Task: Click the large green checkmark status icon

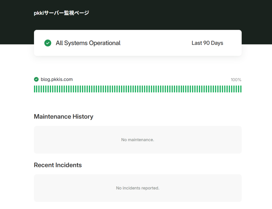Action: (48, 43)
